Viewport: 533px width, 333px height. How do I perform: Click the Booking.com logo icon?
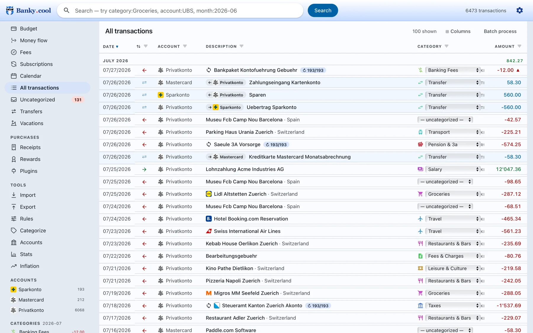coord(209,219)
